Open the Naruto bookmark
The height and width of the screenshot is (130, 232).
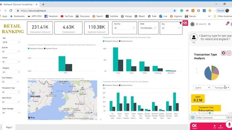pyautogui.click(x=190, y=16)
